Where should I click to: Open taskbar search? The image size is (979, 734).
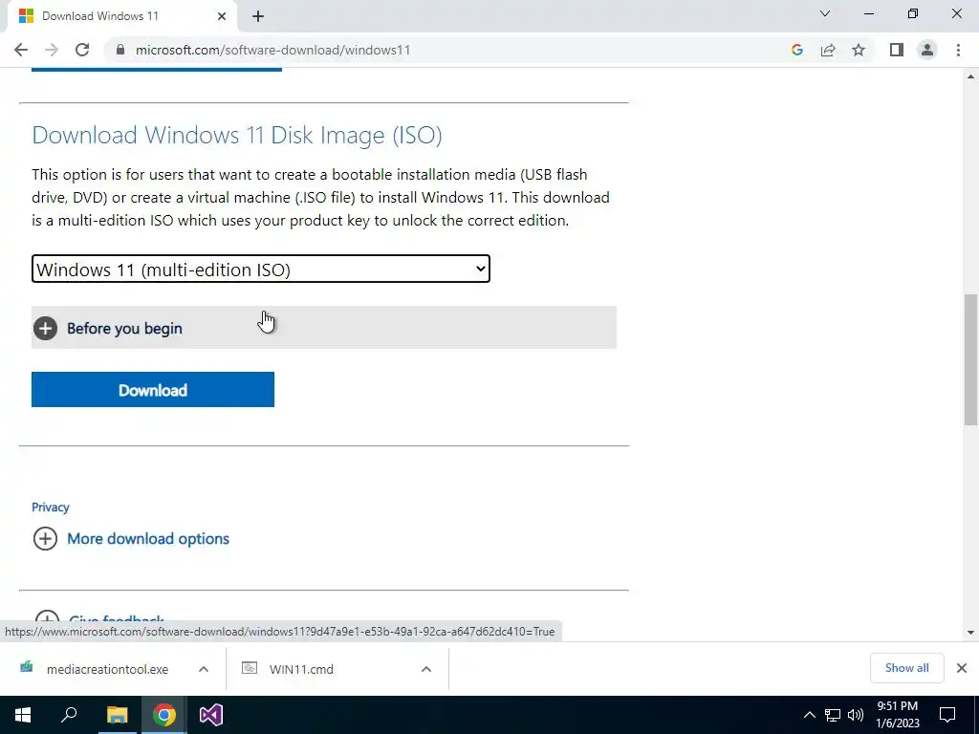(69, 715)
